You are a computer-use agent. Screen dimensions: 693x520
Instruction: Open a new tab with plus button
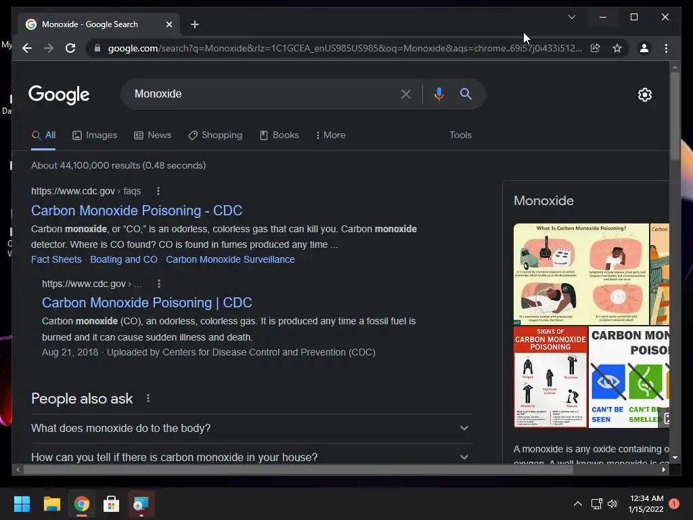[195, 24]
